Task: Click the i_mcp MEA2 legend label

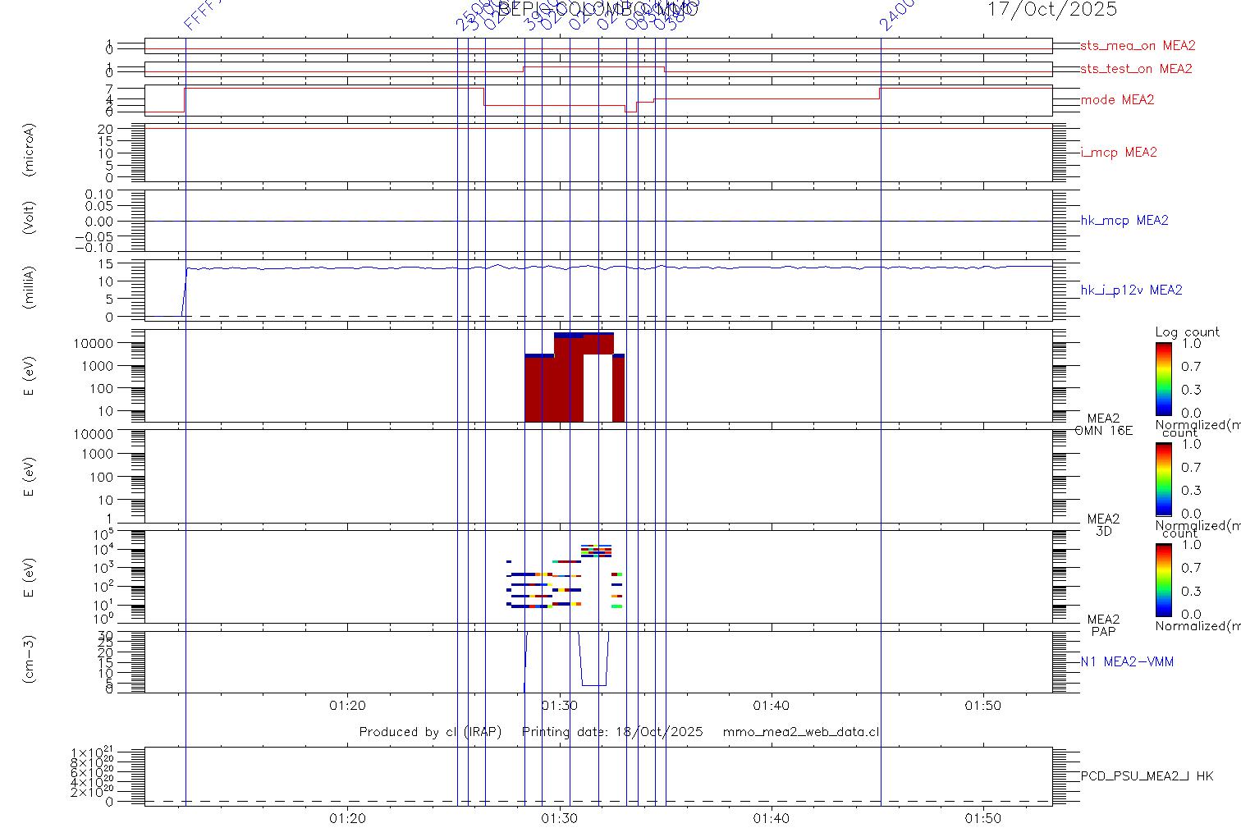Action: click(1119, 153)
